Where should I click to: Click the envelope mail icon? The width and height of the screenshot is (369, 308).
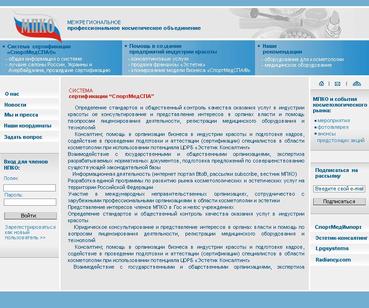pyautogui.click(x=337, y=84)
